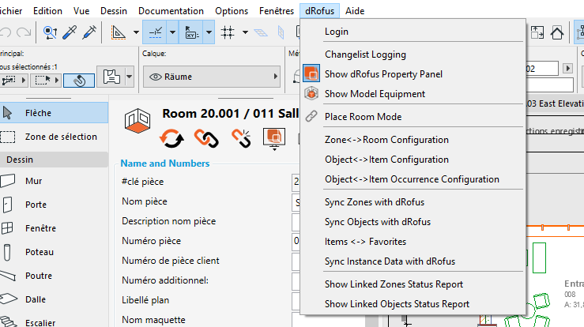Click the unlink room broken-chain icon
Image resolution: width=584 pixels, height=327 pixels.
[x=241, y=137]
